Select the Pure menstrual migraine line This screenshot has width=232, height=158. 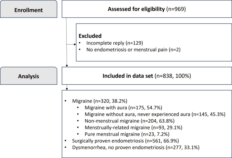tap(127, 134)
